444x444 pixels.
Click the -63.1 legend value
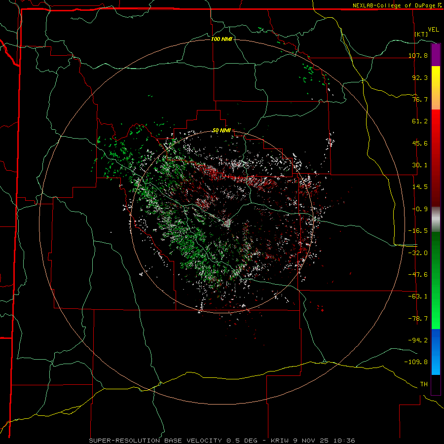click(x=418, y=296)
